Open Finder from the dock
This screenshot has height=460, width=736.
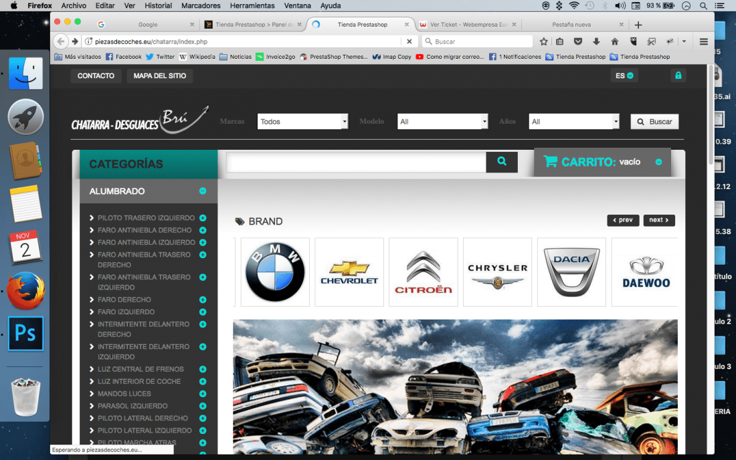pyautogui.click(x=25, y=73)
